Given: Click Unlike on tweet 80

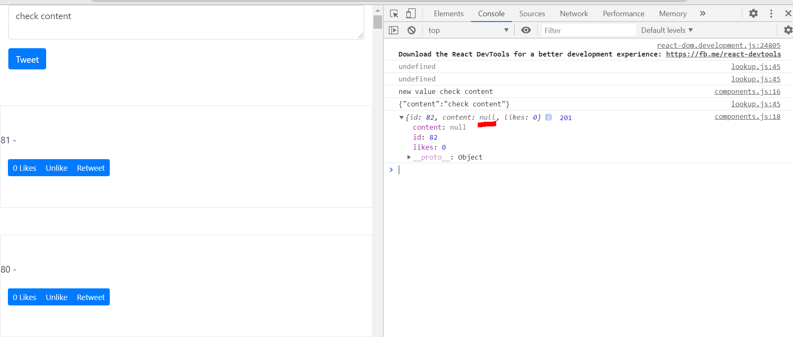Looking at the screenshot, I should click(x=57, y=297).
